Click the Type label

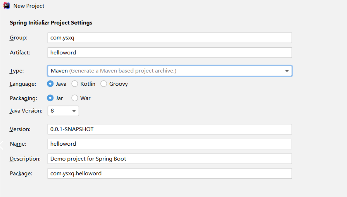pos(17,71)
